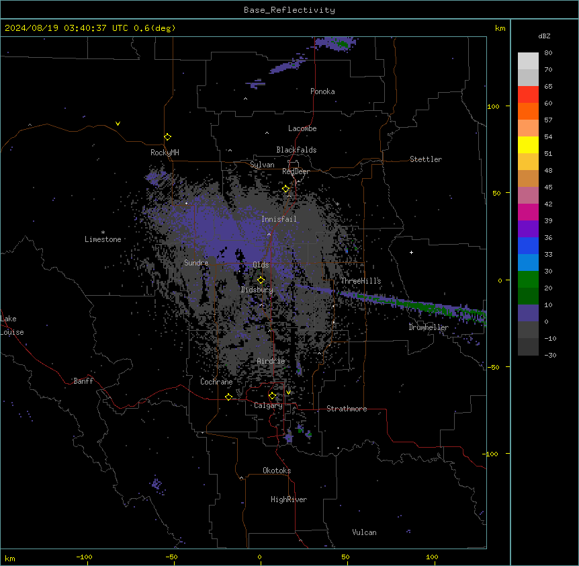Screen dimensions: 579x566
Task: Click the Vulcan label
Action: (x=365, y=532)
